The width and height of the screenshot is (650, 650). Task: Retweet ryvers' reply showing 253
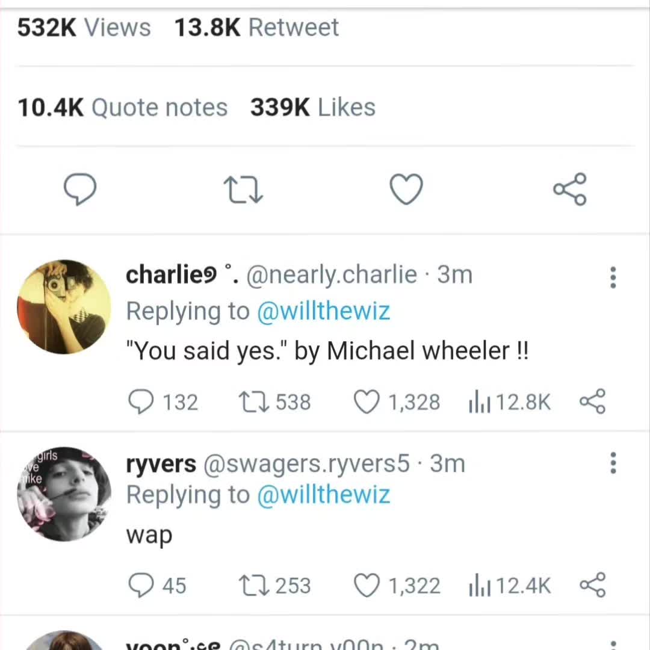click(x=274, y=585)
